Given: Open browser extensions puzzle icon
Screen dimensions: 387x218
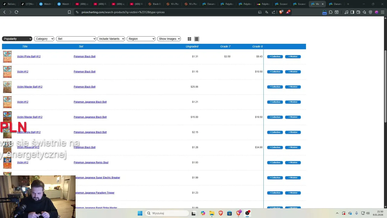Looking at the screenshot, I should pyautogui.click(x=330, y=12).
